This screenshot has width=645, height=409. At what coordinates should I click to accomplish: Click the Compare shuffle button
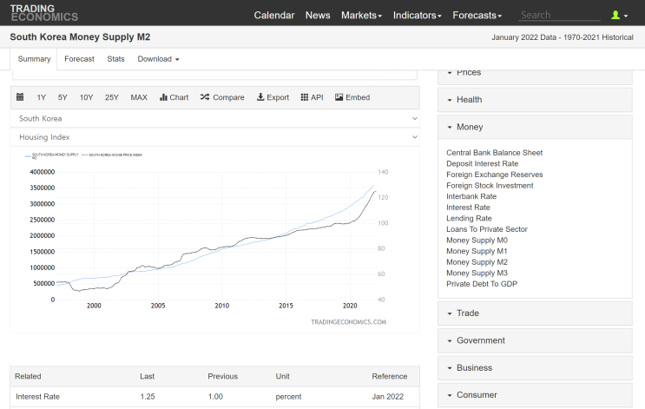tap(222, 97)
